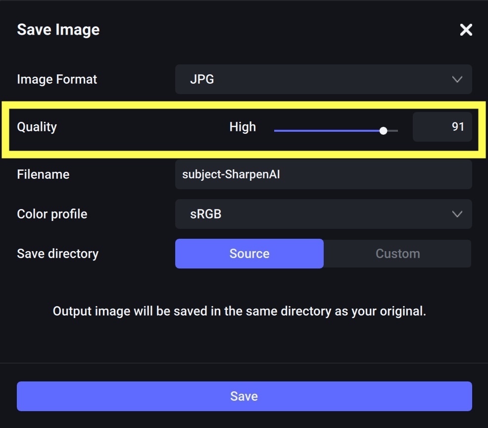Close the Save Image dialog
The width and height of the screenshot is (488, 428).
point(466,30)
